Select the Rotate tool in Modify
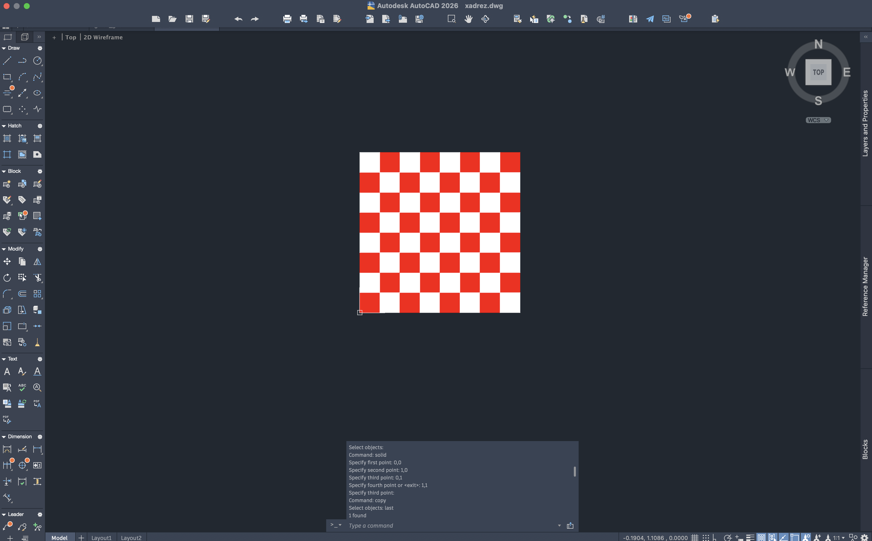This screenshot has height=541, width=872. (7, 278)
